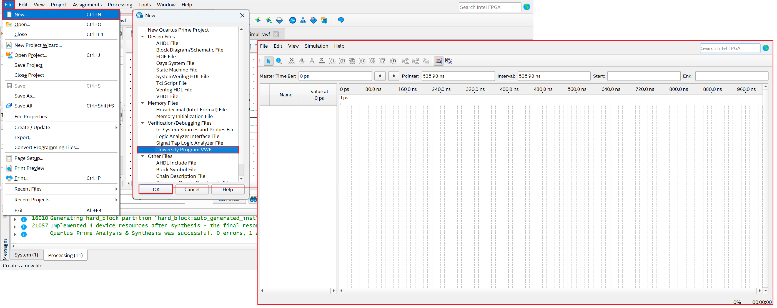This screenshot has height=308, width=777.
Task: Collapse the Verification/Debugging Files group
Action: coord(143,123)
